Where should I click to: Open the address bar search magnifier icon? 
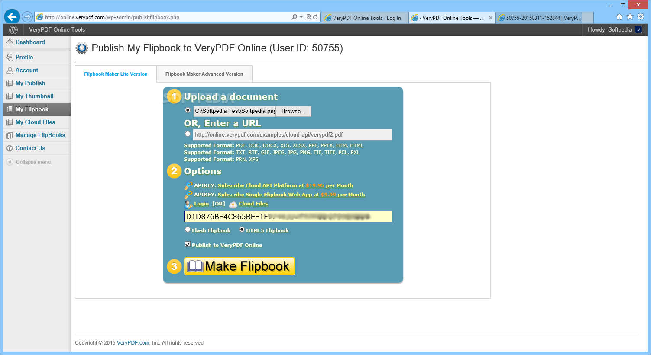pos(295,17)
